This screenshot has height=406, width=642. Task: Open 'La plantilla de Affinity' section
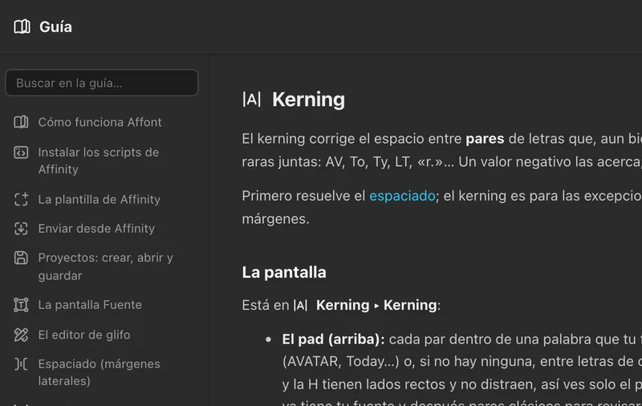pyautogui.click(x=99, y=199)
